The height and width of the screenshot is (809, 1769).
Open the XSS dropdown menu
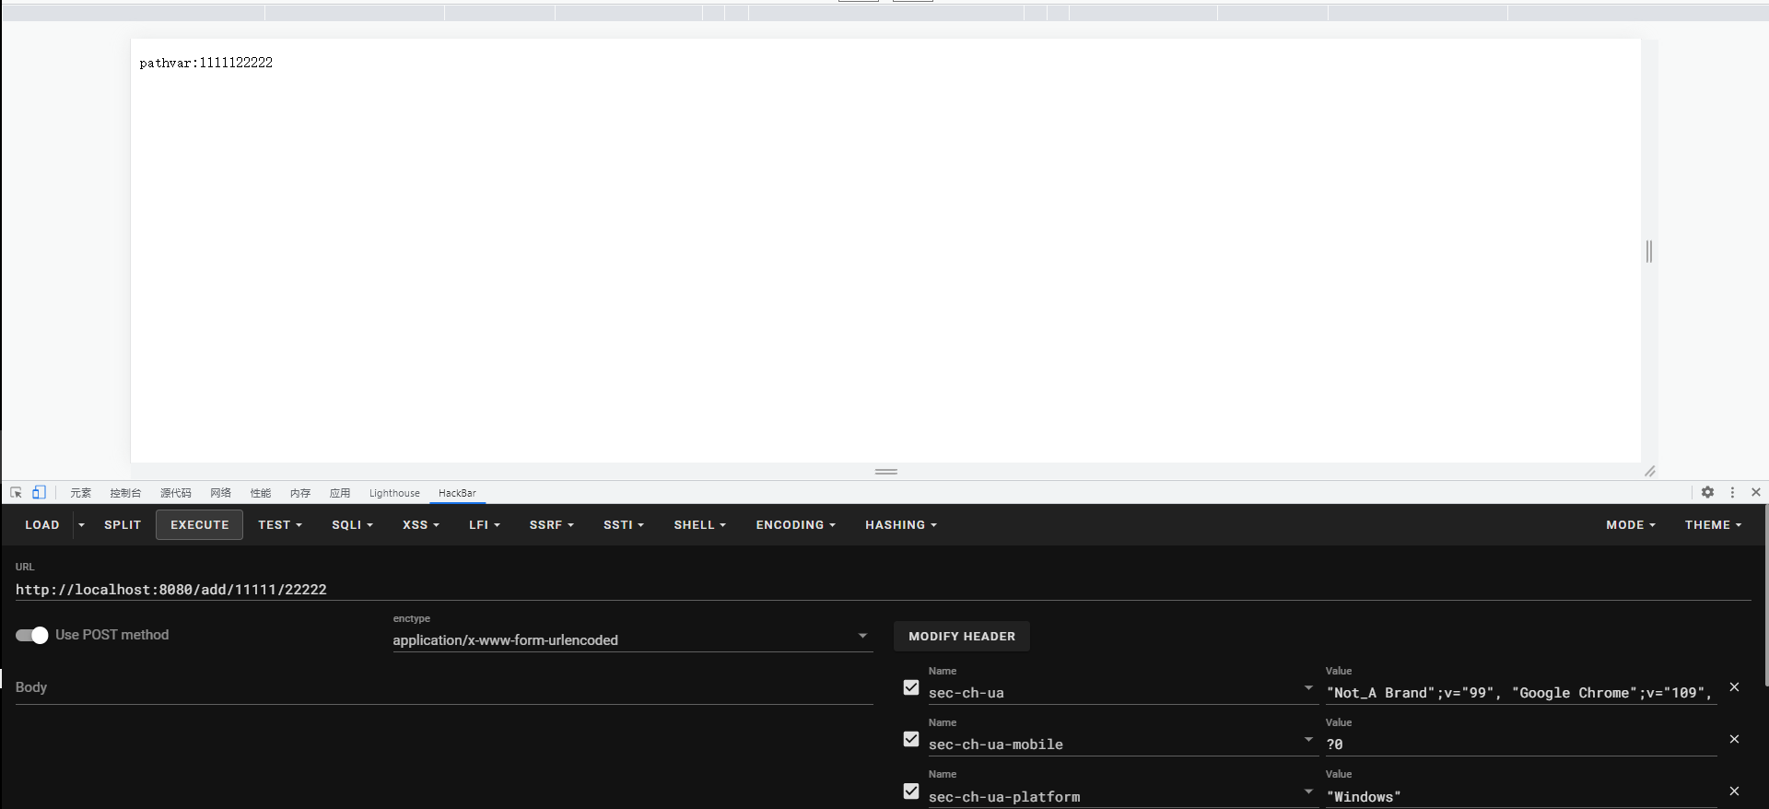(420, 525)
